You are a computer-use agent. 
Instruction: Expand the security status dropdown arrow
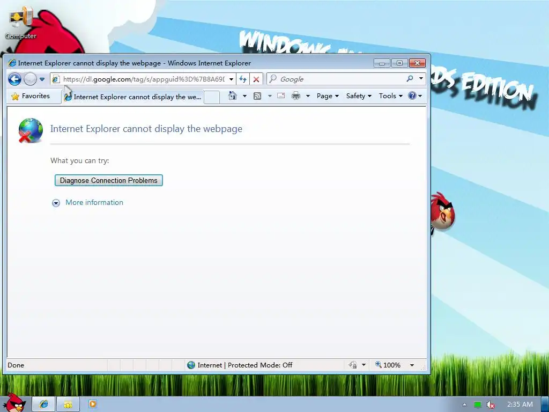pos(364,365)
